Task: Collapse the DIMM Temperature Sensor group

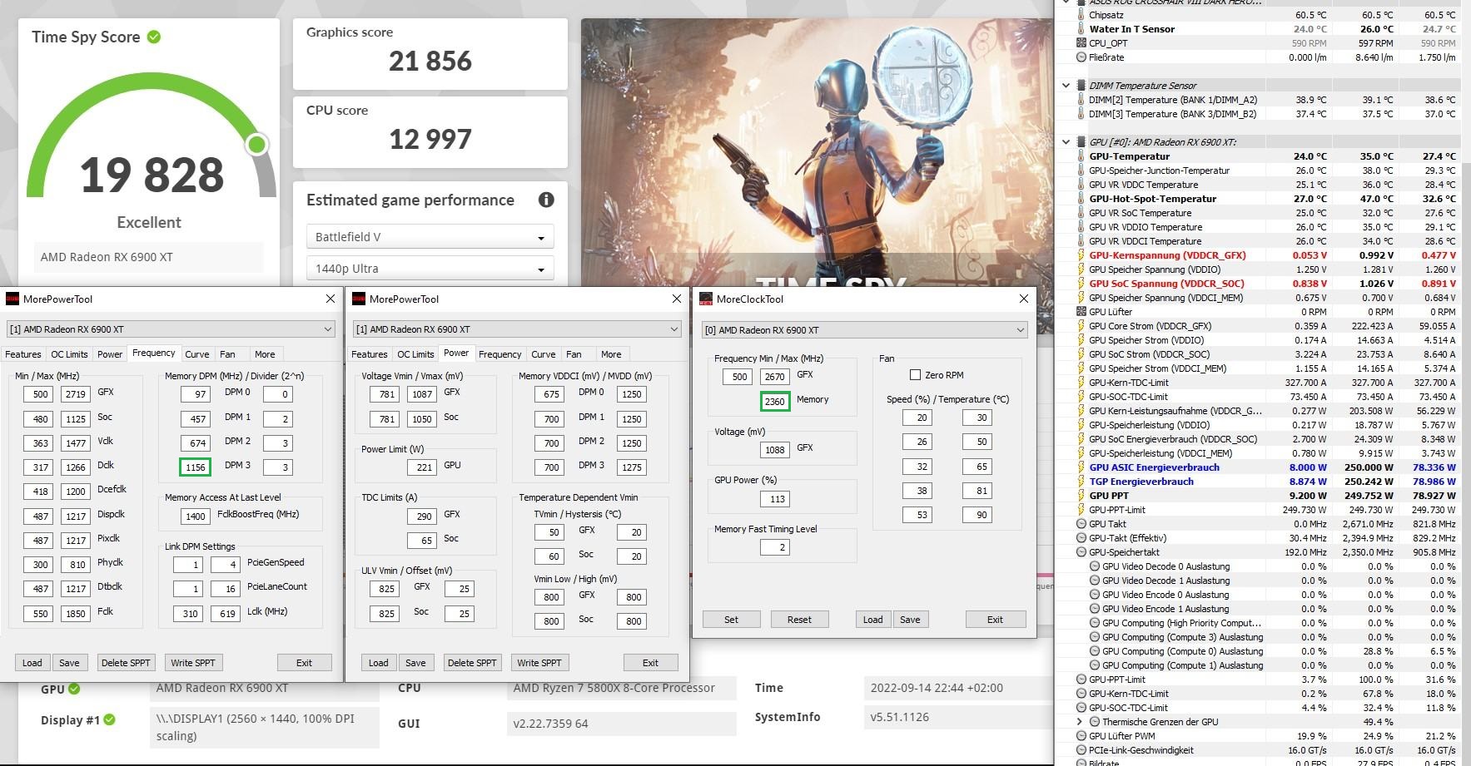Action: pyautogui.click(x=1066, y=86)
